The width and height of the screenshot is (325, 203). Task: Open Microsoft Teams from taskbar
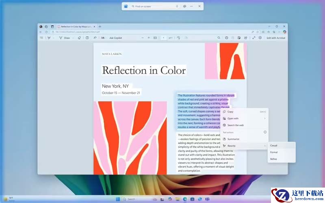[207, 199]
